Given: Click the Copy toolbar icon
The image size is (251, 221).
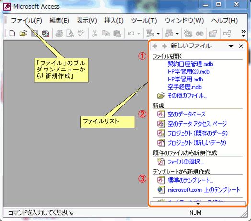Looking at the screenshot, I should pos(106,34).
